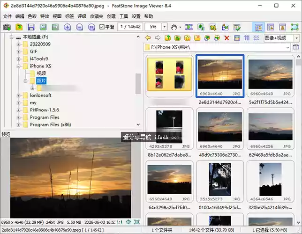Select the my folder in tree

click(33, 103)
